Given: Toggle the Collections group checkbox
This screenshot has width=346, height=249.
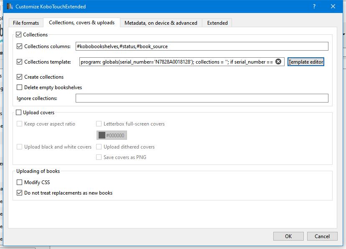Looking at the screenshot, I should click(x=18, y=34).
